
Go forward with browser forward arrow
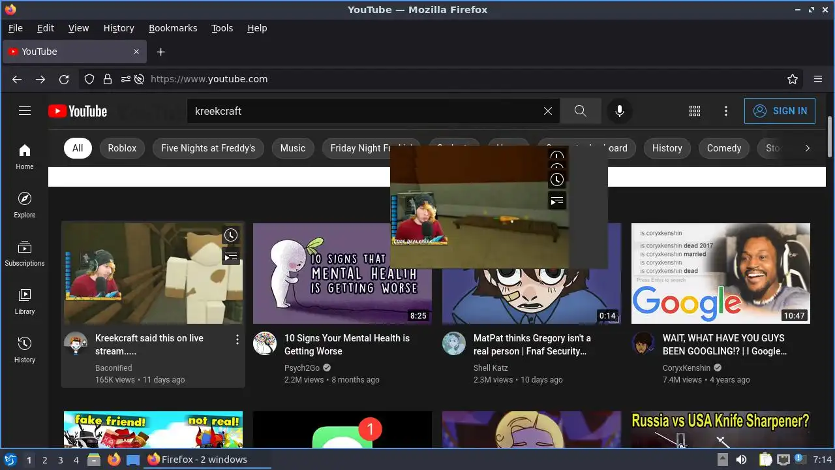(40, 79)
